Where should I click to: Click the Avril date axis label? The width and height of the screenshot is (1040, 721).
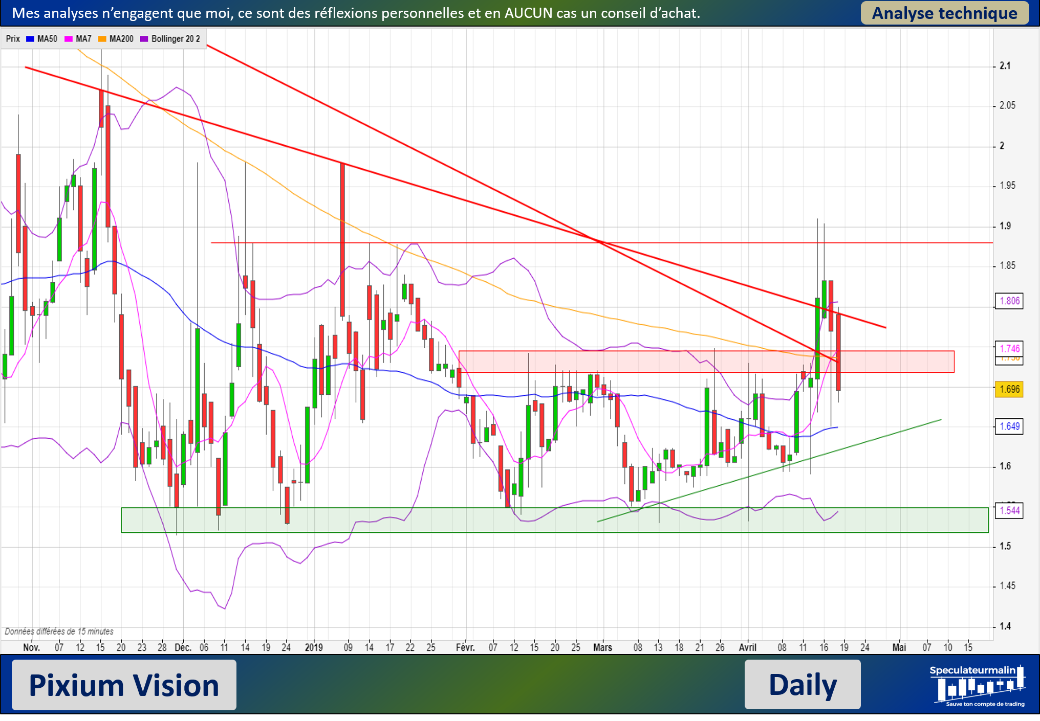click(748, 647)
